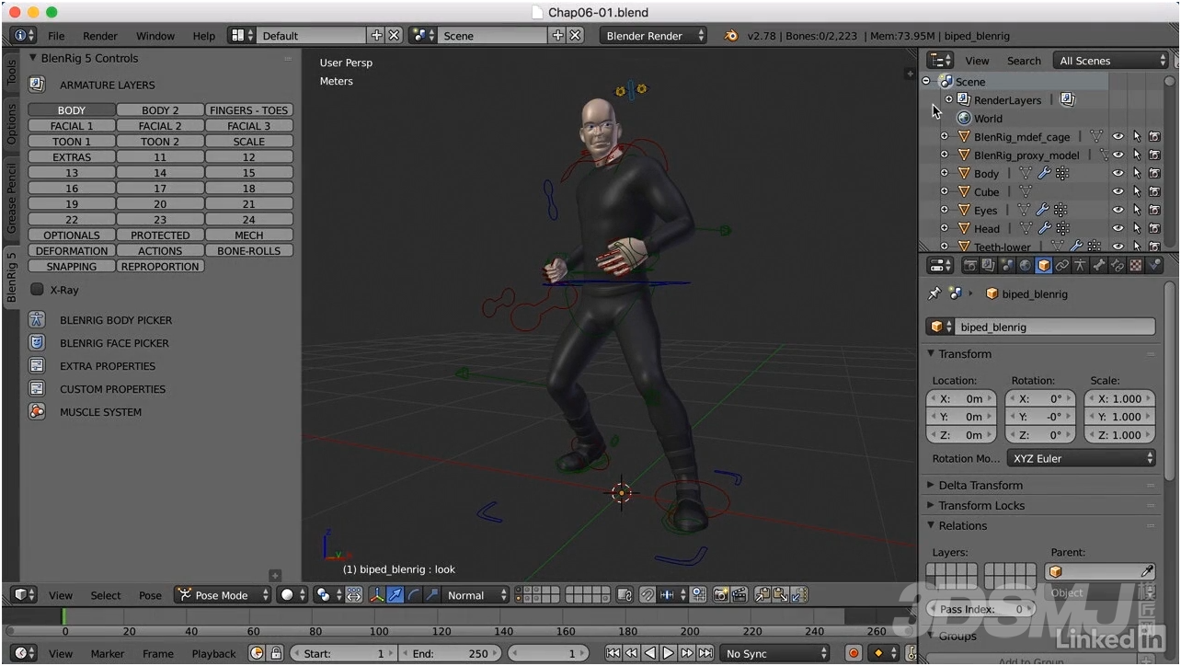Open the Window menu
The height and width of the screenshot is (666, 1181).
(155, 36)
